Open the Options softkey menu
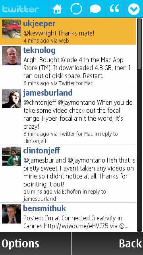Viewport: 143px width, 255px height. pyautogui.click(x=20, y=243)
